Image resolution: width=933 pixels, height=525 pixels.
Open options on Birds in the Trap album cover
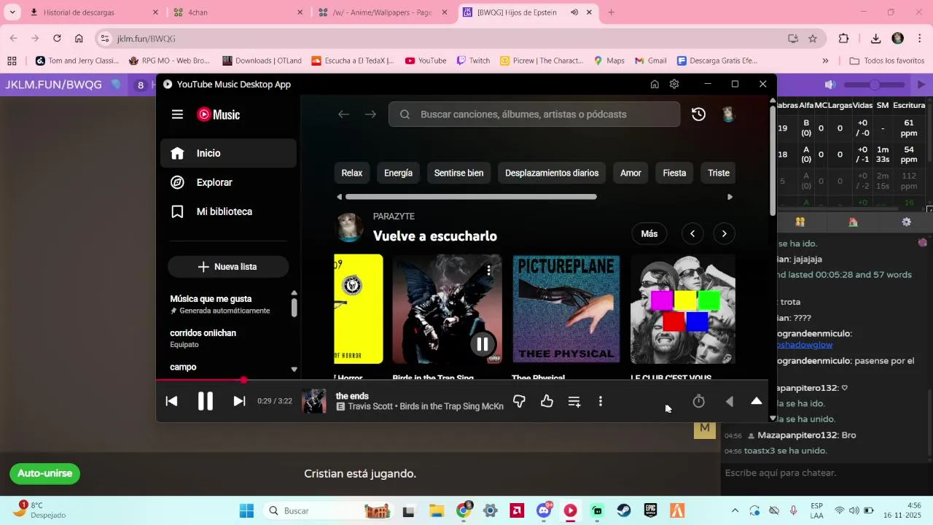point(488,270)
